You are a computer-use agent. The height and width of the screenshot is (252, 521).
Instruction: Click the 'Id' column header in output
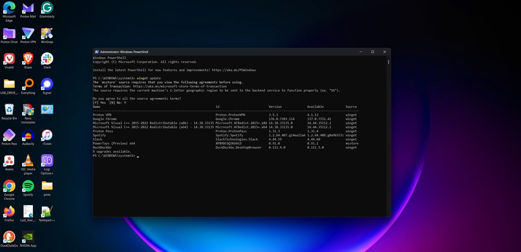click(x=217, y=107)
